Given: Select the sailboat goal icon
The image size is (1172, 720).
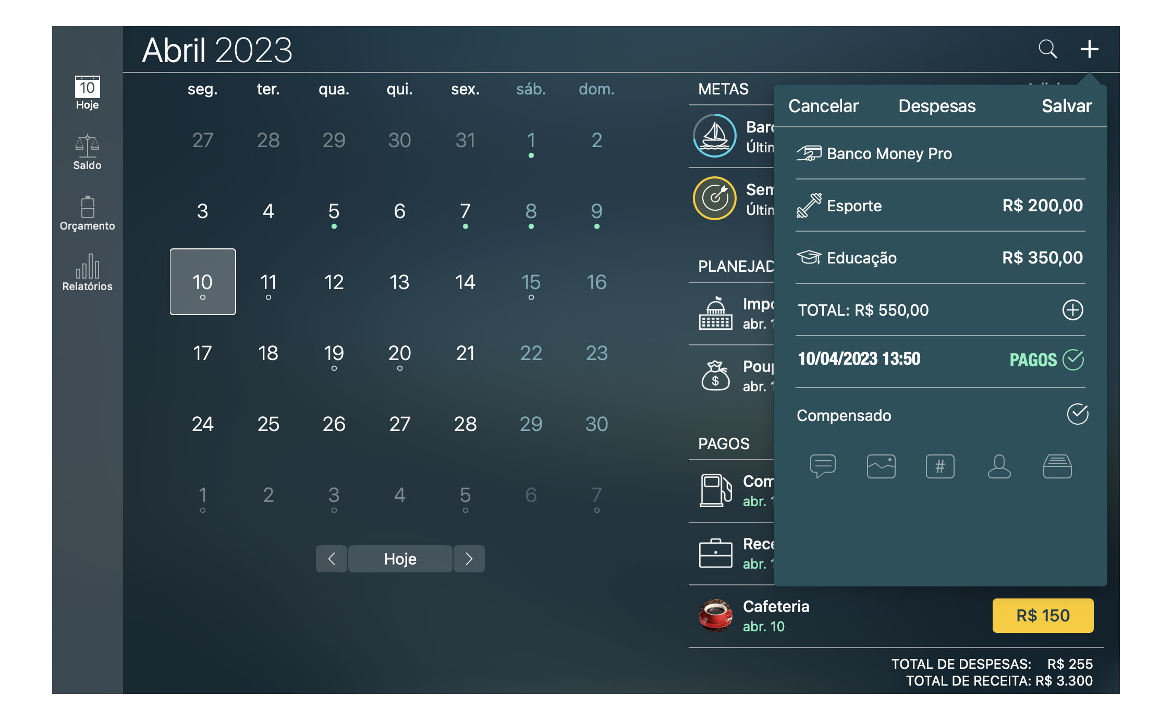Looking at the screenshot, I should coord(715,136).
